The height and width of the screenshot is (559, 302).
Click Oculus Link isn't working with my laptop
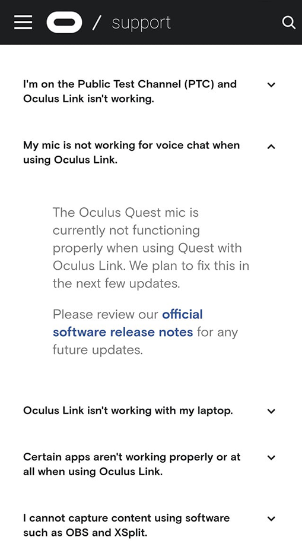[x=128, y=410]
